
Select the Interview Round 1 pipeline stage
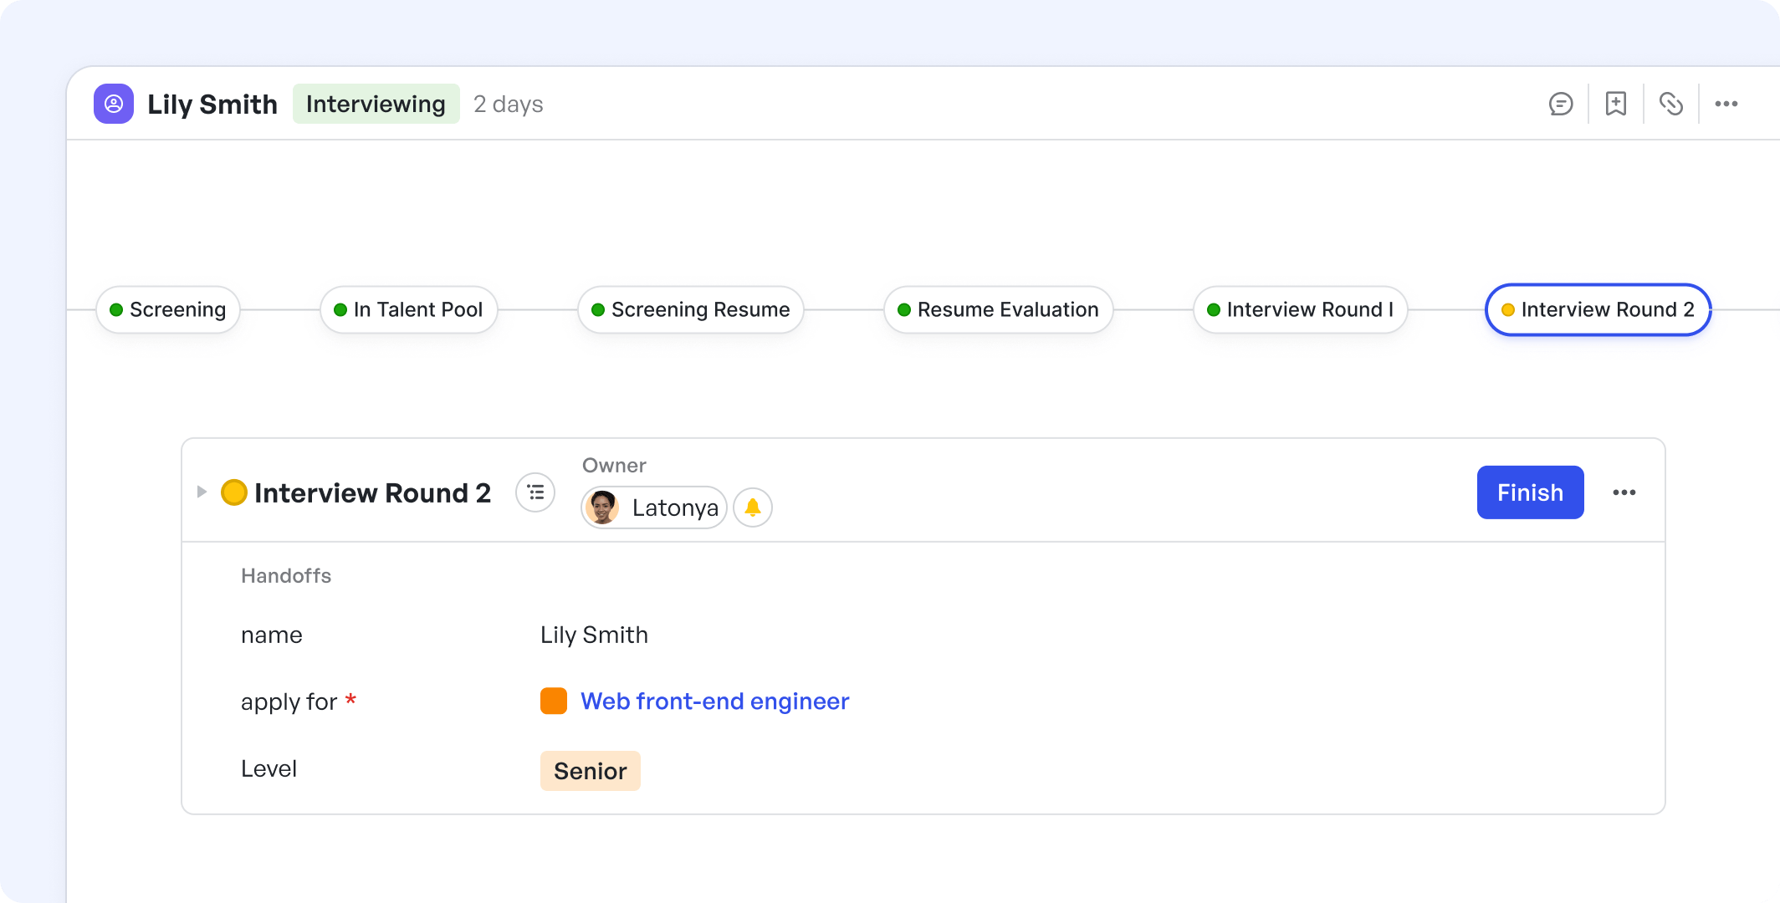pos(1302,309)
